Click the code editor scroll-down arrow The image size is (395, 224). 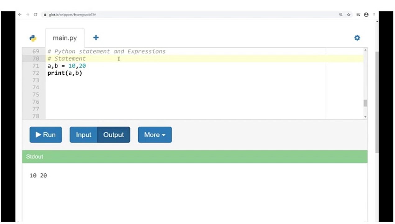[365, 117]
